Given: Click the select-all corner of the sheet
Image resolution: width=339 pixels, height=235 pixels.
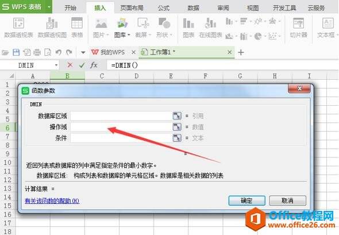Looking at the screenshot, I should 11,76.
